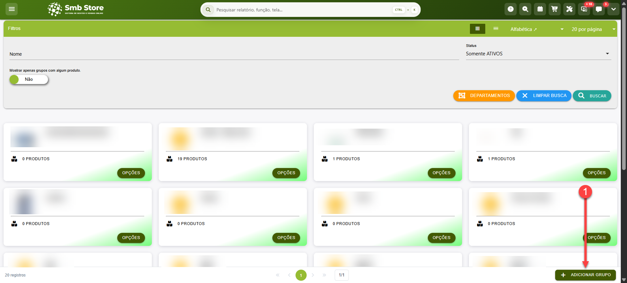Open the Alfabética sort dropdown
The image size is (627, 283).
[x=537, y=29]
